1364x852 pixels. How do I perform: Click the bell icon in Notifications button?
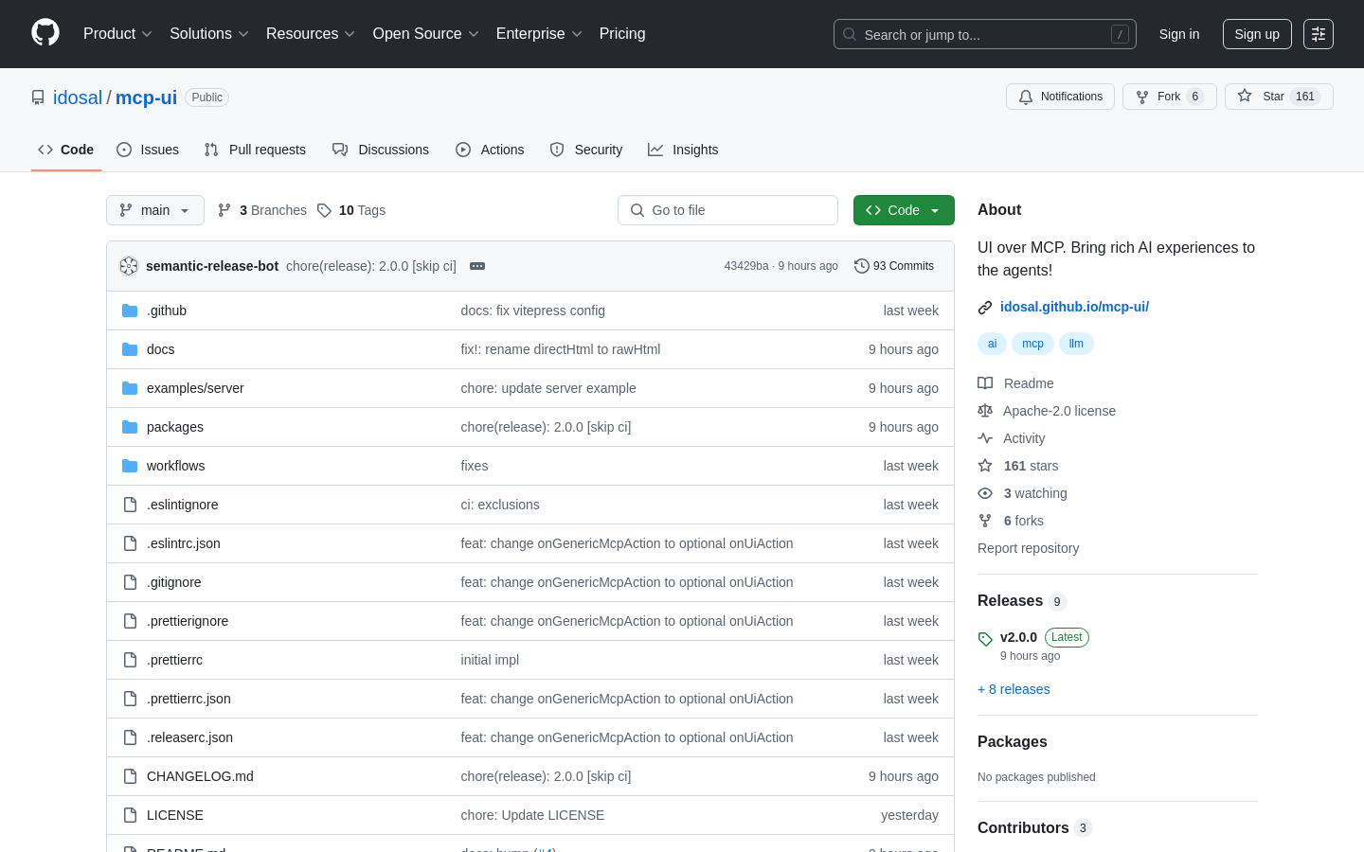[1026, 97]
